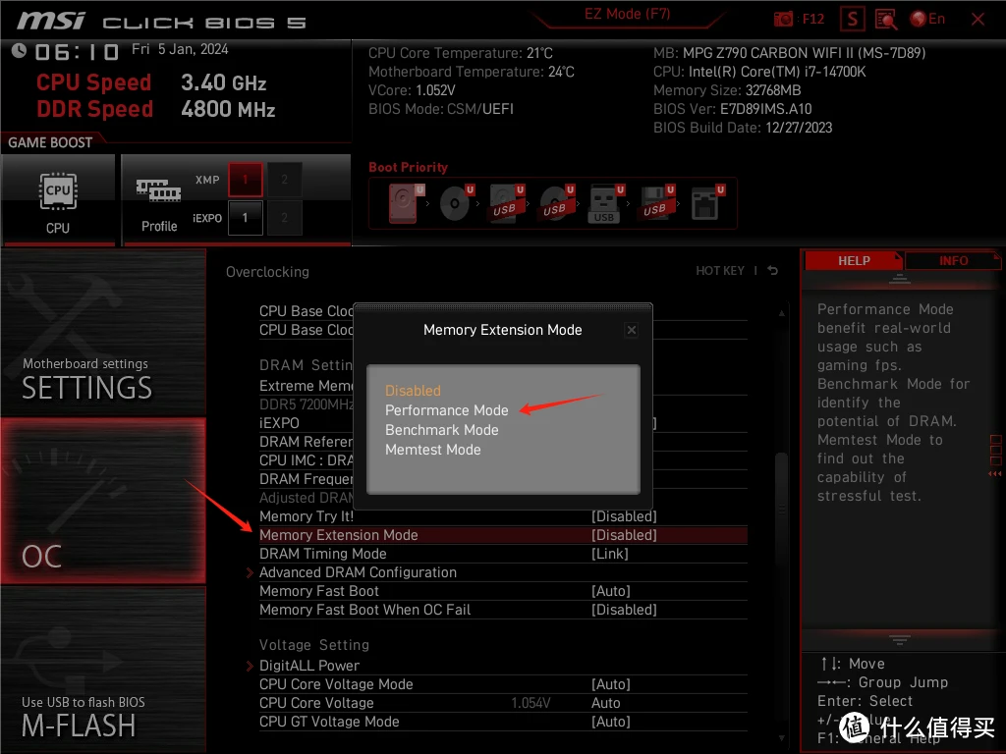Click the BIOS Build Date line
This screenshot has width=1006, height=754.
tap(743, 128)
